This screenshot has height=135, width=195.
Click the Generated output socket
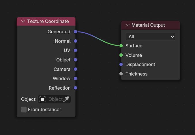(75, 32)
